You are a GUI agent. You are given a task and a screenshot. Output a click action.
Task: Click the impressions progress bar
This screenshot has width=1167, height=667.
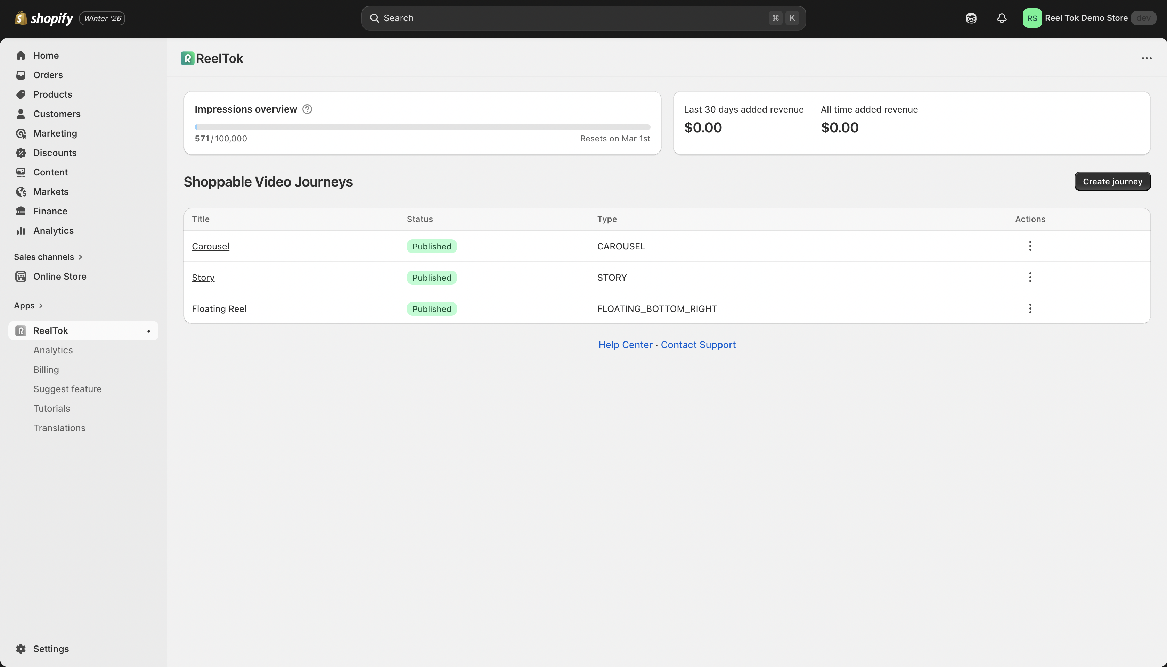[422, 127]
